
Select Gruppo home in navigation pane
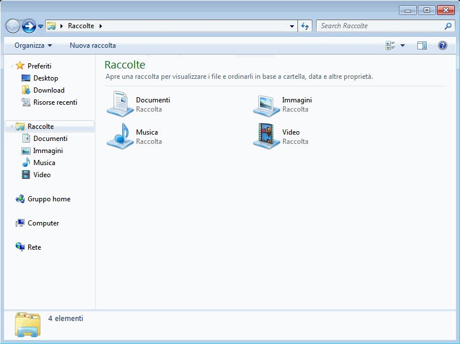pyautogui.click(x=48, y=199)
